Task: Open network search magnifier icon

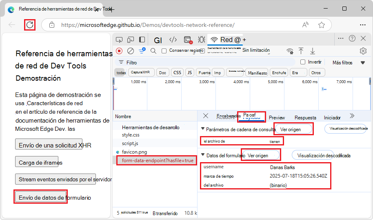Action: click(153, 51)
